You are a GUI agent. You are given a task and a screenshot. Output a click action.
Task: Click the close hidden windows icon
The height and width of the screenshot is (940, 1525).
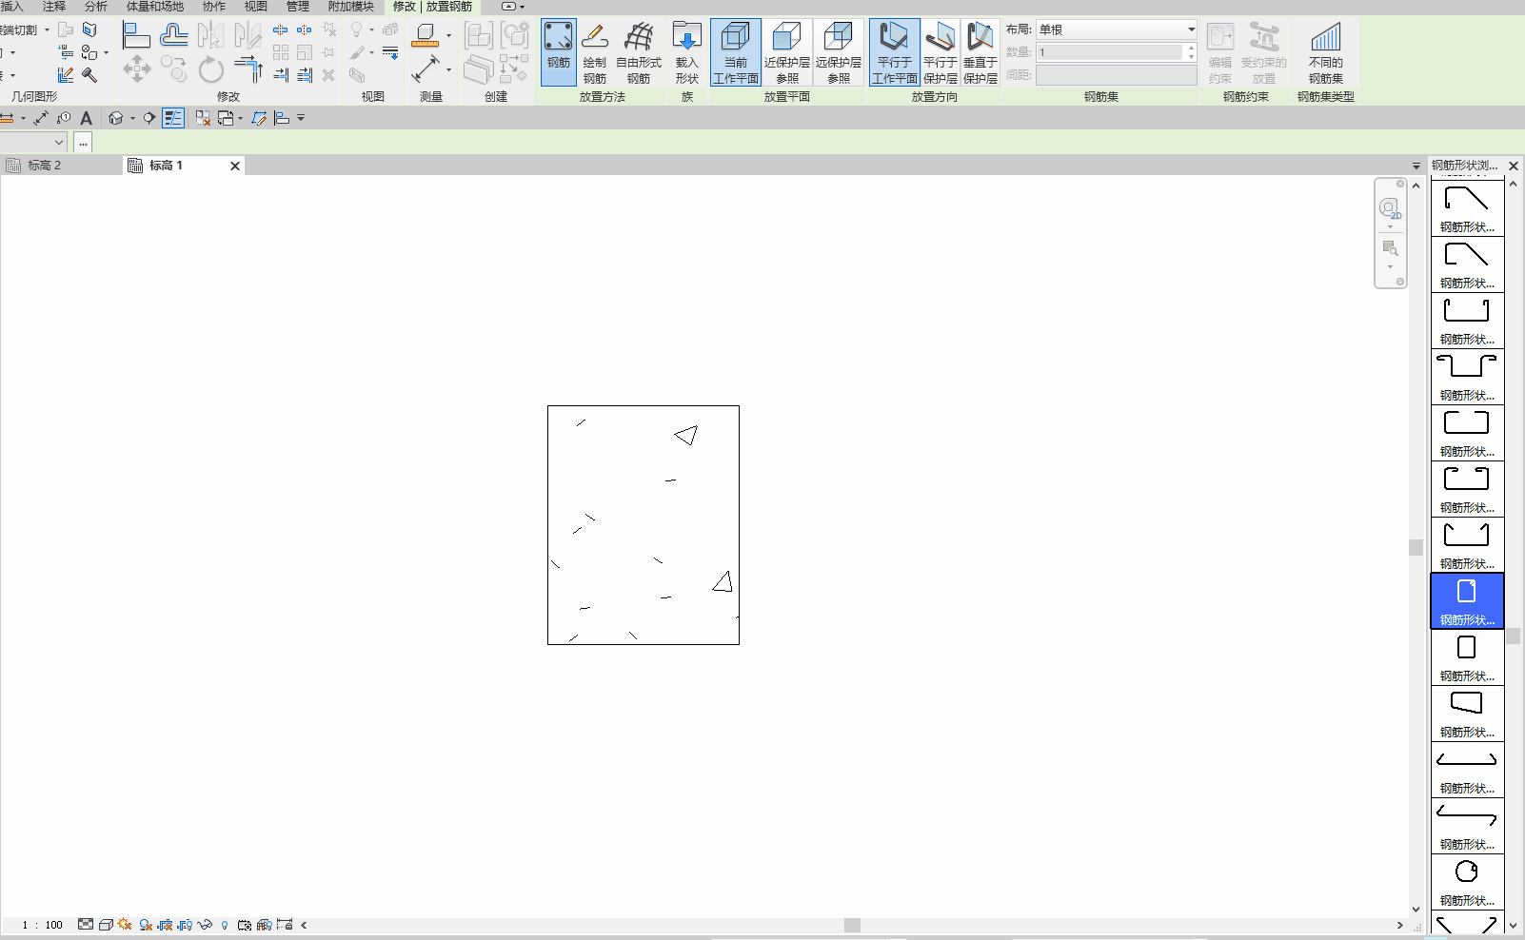(x=203, y=118)
